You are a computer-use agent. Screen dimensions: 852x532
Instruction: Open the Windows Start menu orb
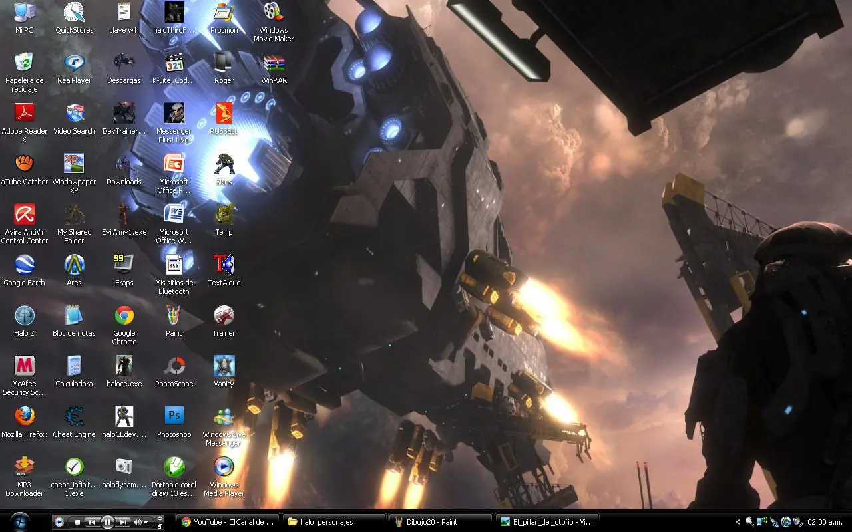pos(20,522)
